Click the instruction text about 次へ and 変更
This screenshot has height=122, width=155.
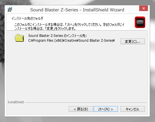pyautogui.click(x=69, y=26)
